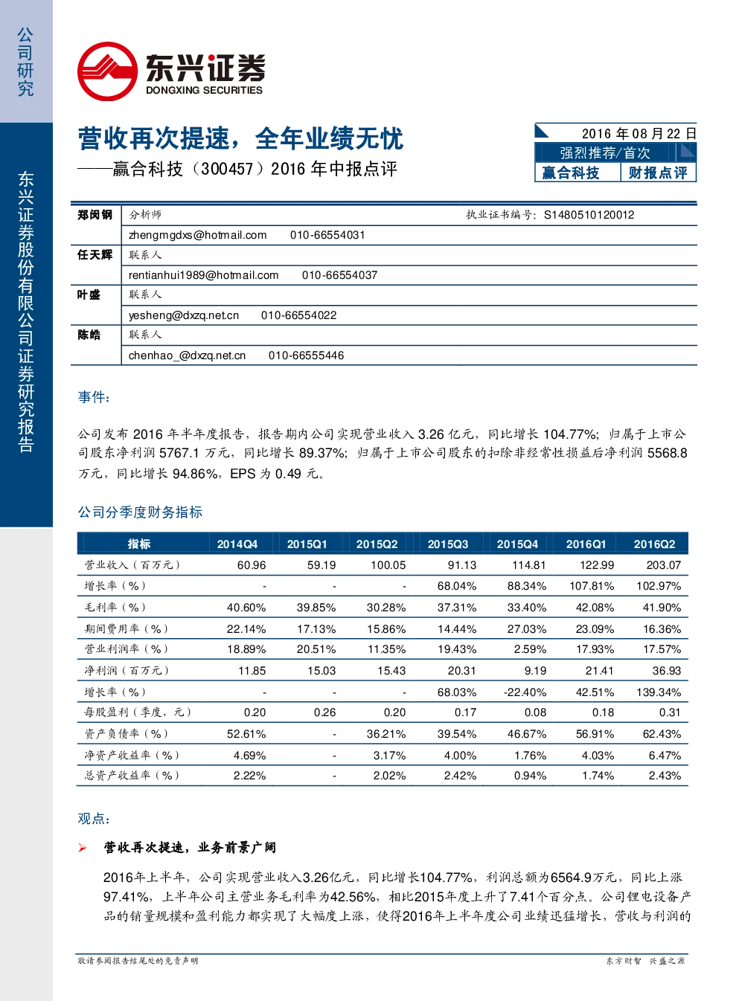Click contact name 叶盛
The height and width of the screenshot is (1001, 739).
point(89,295)
